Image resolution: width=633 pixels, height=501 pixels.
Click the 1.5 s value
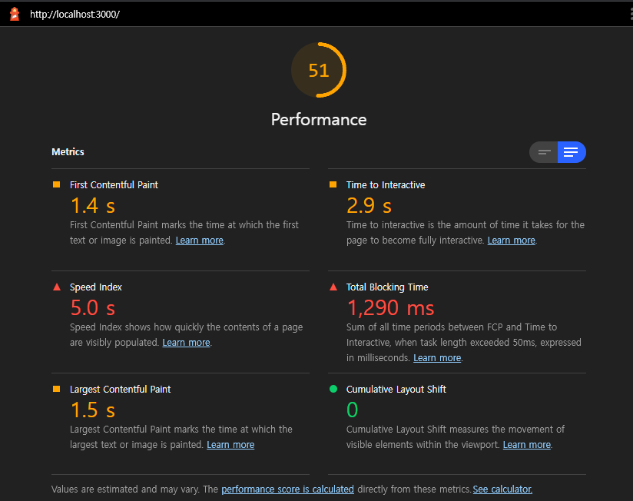click(93, 410)
